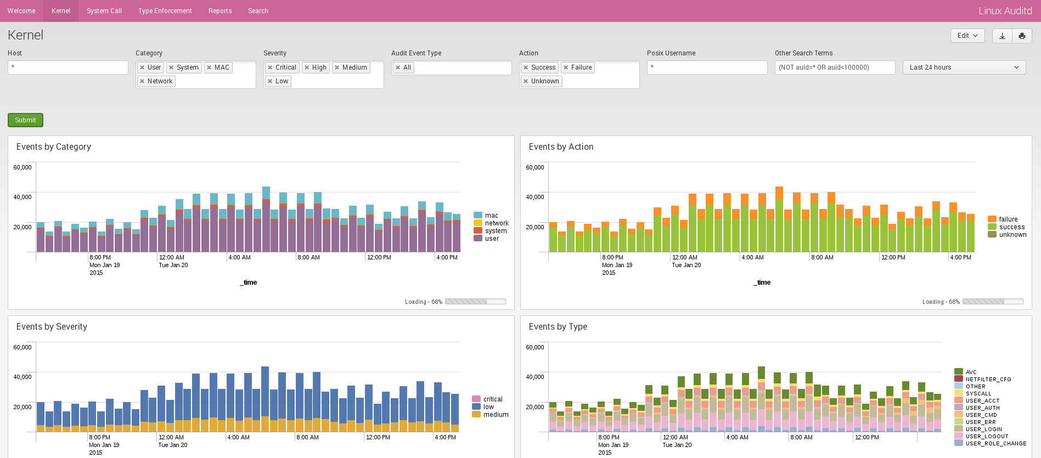The width and height of the screenshot is (1041, 458).
Task: Open the Action multiselect field
Action: [x=579, y=75]
